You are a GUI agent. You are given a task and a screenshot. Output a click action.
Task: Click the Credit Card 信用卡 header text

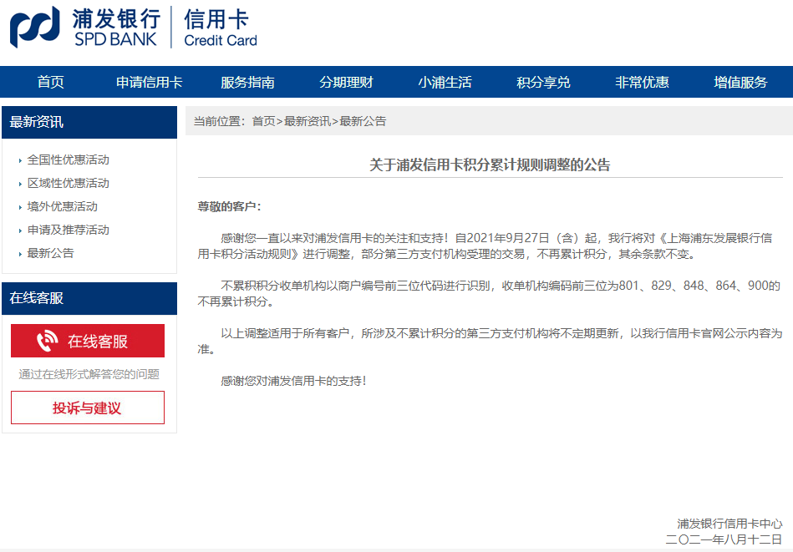tap(220, 28)
